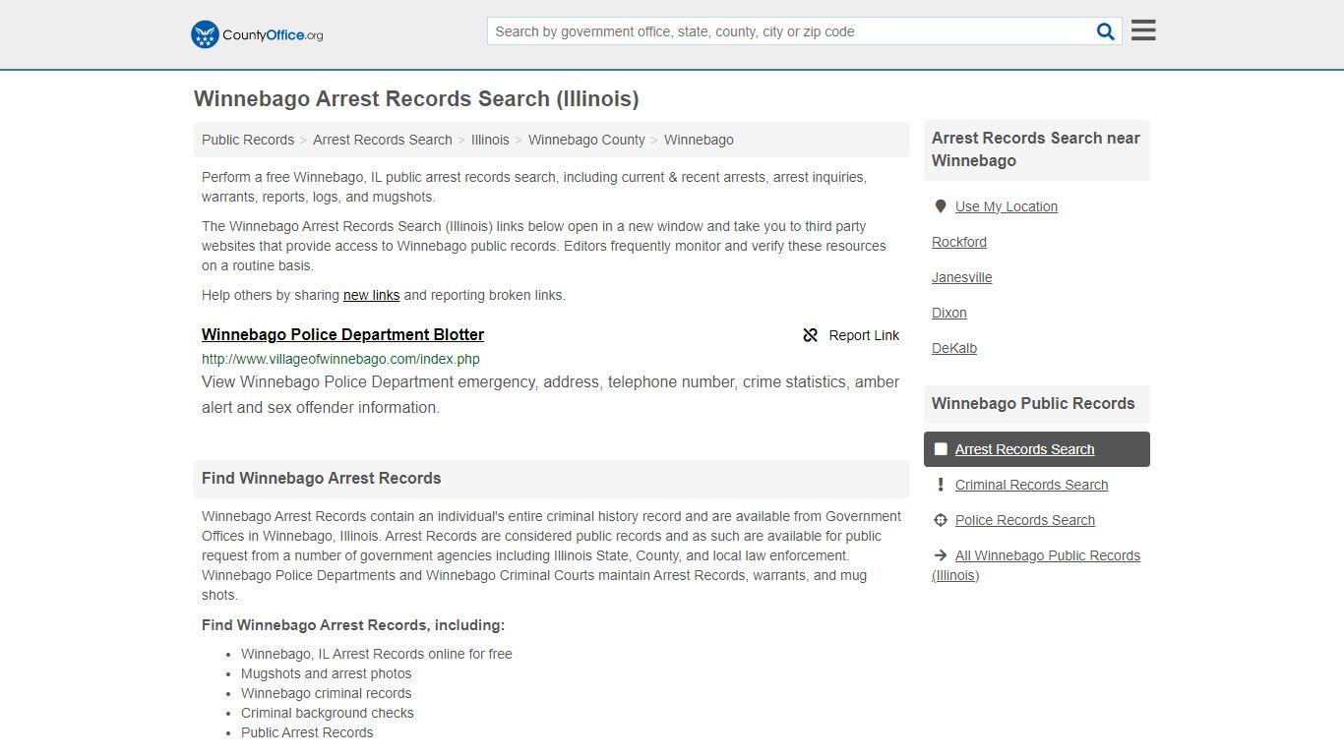This screenshot has width=1344, height=755.
Task: Open the hamburger menu
Action: (1143, 30)
